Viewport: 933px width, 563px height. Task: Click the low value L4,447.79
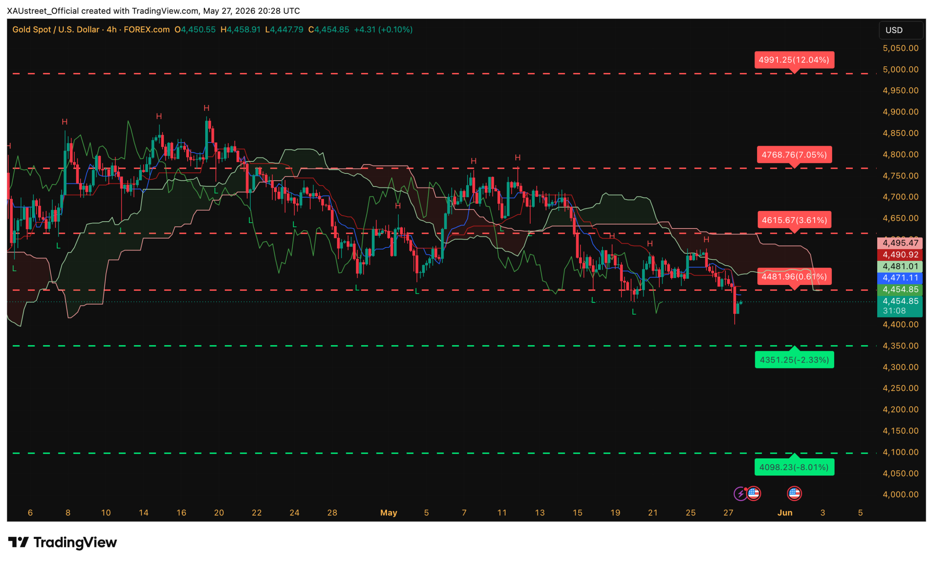[x=284, y=30]
